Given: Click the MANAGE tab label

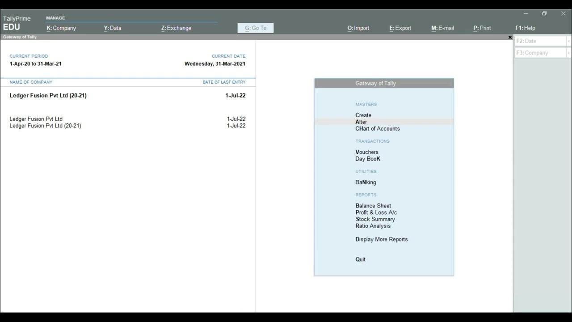Looking at the screenshot, I should (55, 18).
